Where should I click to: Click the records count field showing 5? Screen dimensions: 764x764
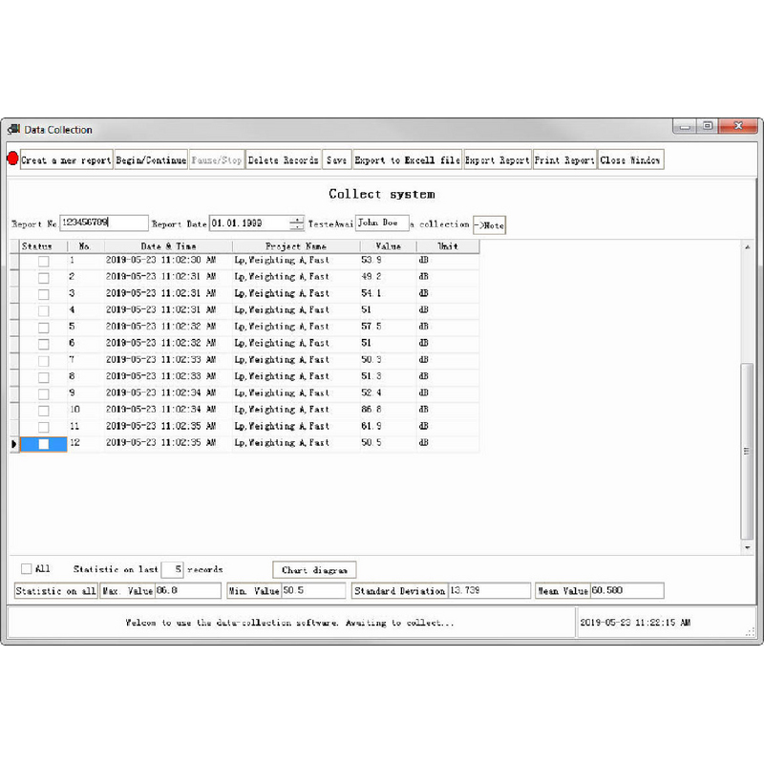pos(172,569)
